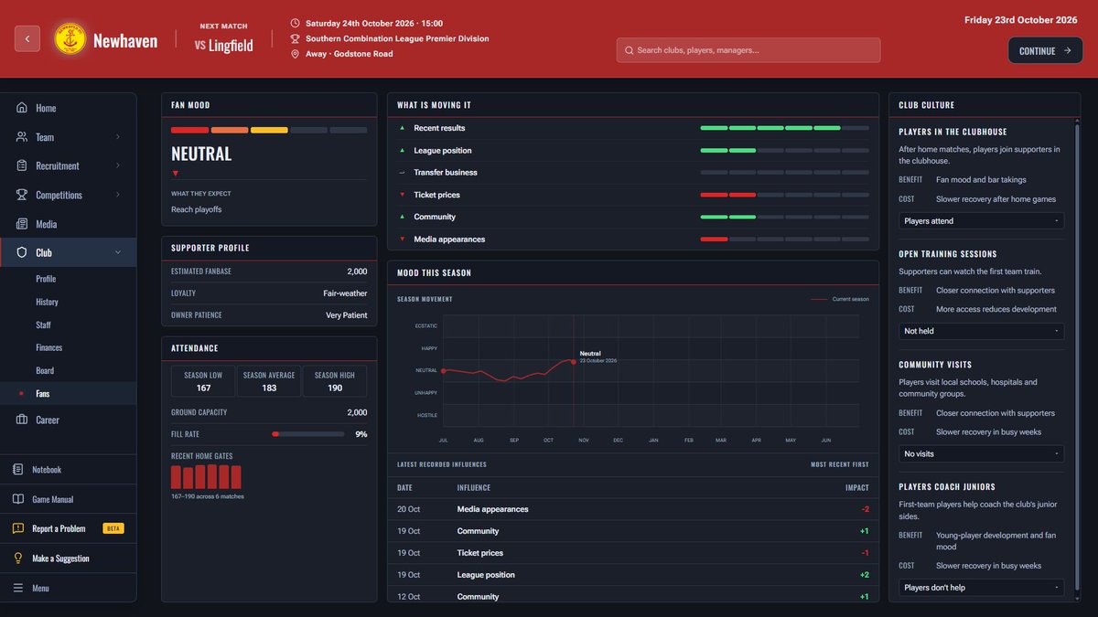Click the 20 Oct Media appearances row
Screen dimensions: 1098x617
pyautogui.click(x=633, y=509)
